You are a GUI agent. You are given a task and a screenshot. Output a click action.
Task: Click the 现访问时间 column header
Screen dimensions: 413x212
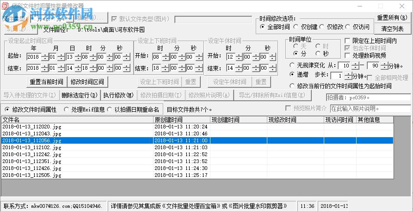tap(340, 120)
